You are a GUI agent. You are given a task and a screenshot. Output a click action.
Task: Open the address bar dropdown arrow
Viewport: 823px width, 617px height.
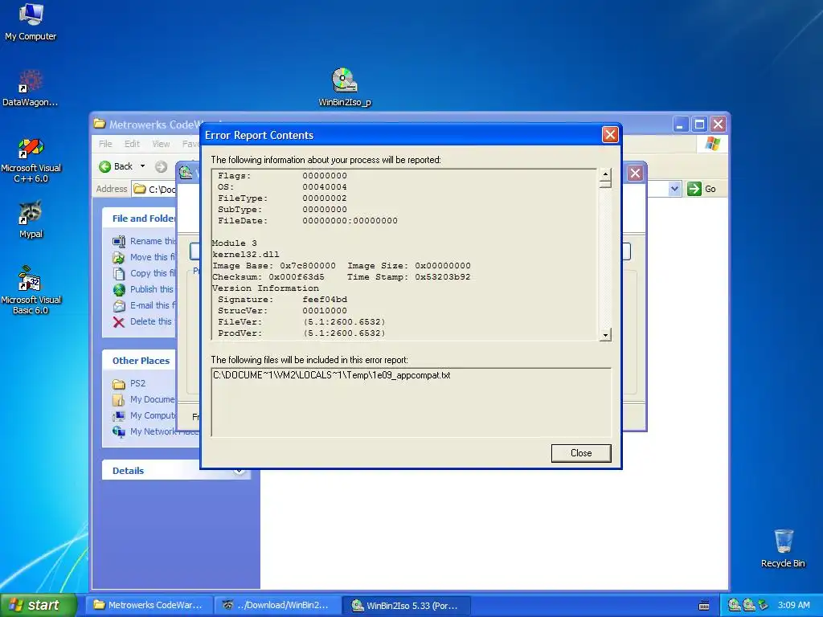pos(674,189)
